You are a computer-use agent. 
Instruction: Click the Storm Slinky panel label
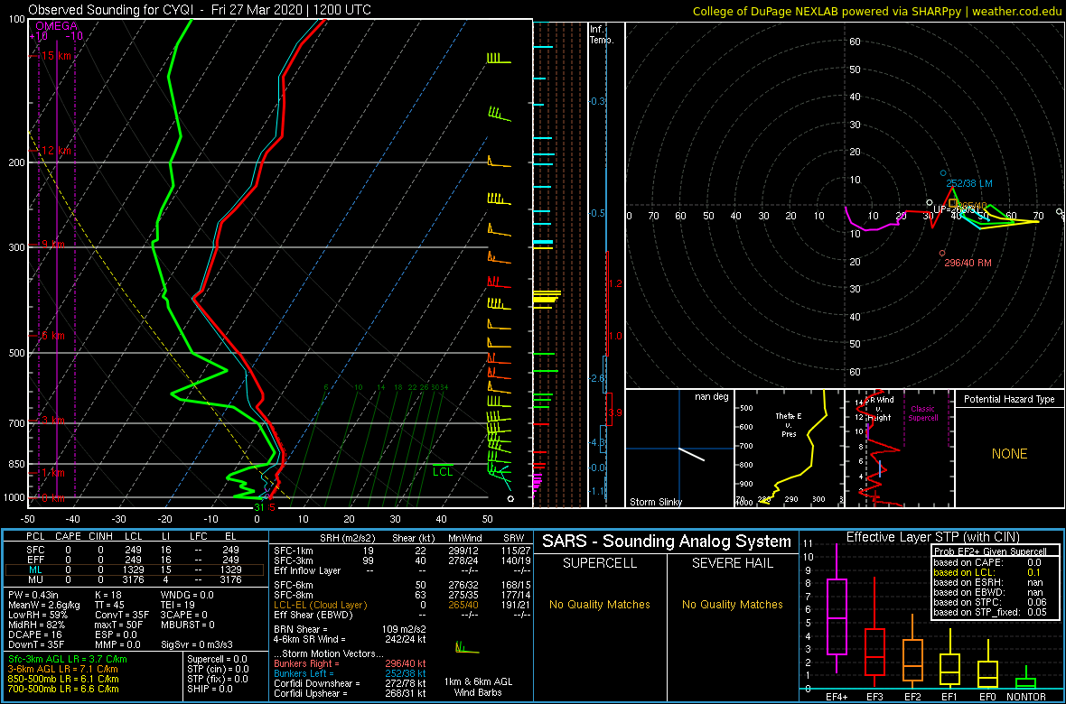pyautogui.click(x=656, y=502)
